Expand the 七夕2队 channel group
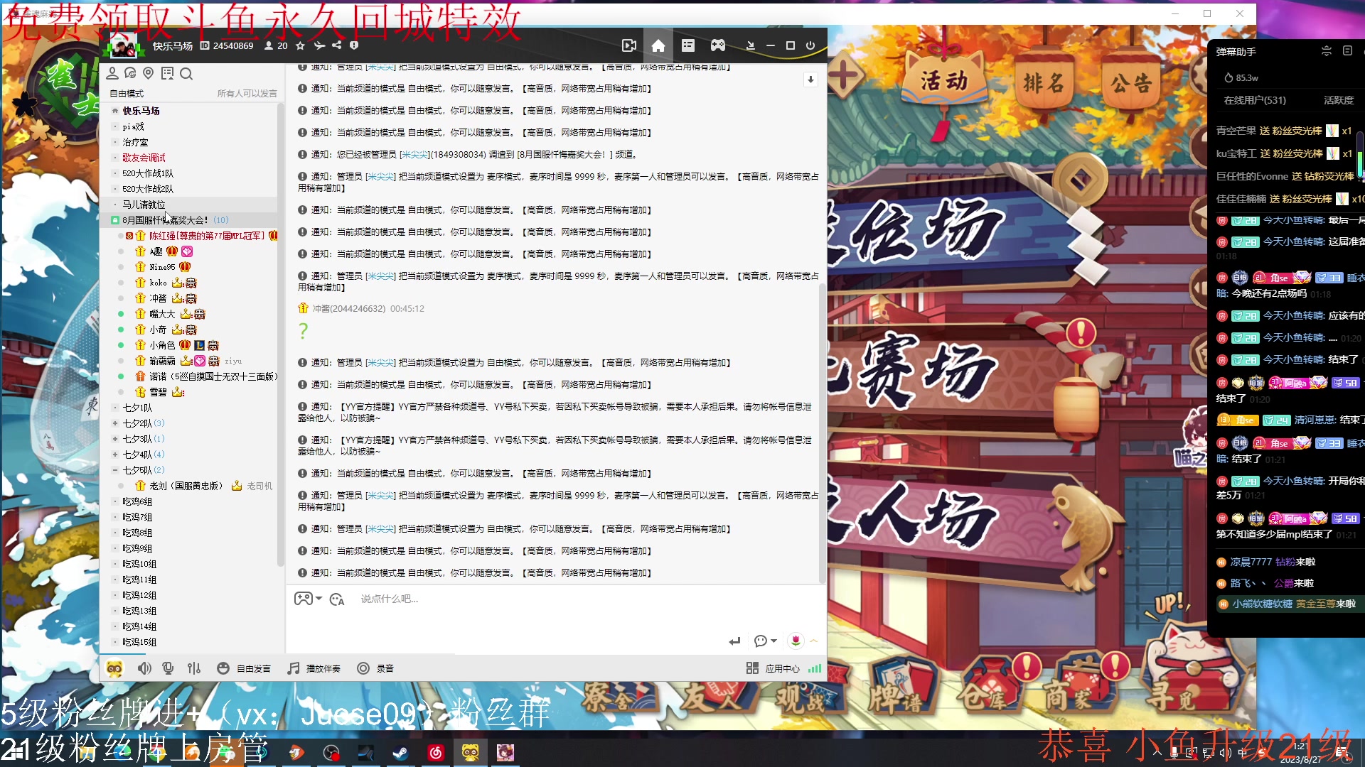 point(115,423)
